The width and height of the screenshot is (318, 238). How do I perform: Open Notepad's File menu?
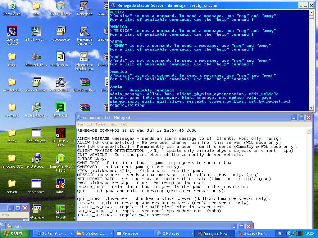[x=80, y=124]
